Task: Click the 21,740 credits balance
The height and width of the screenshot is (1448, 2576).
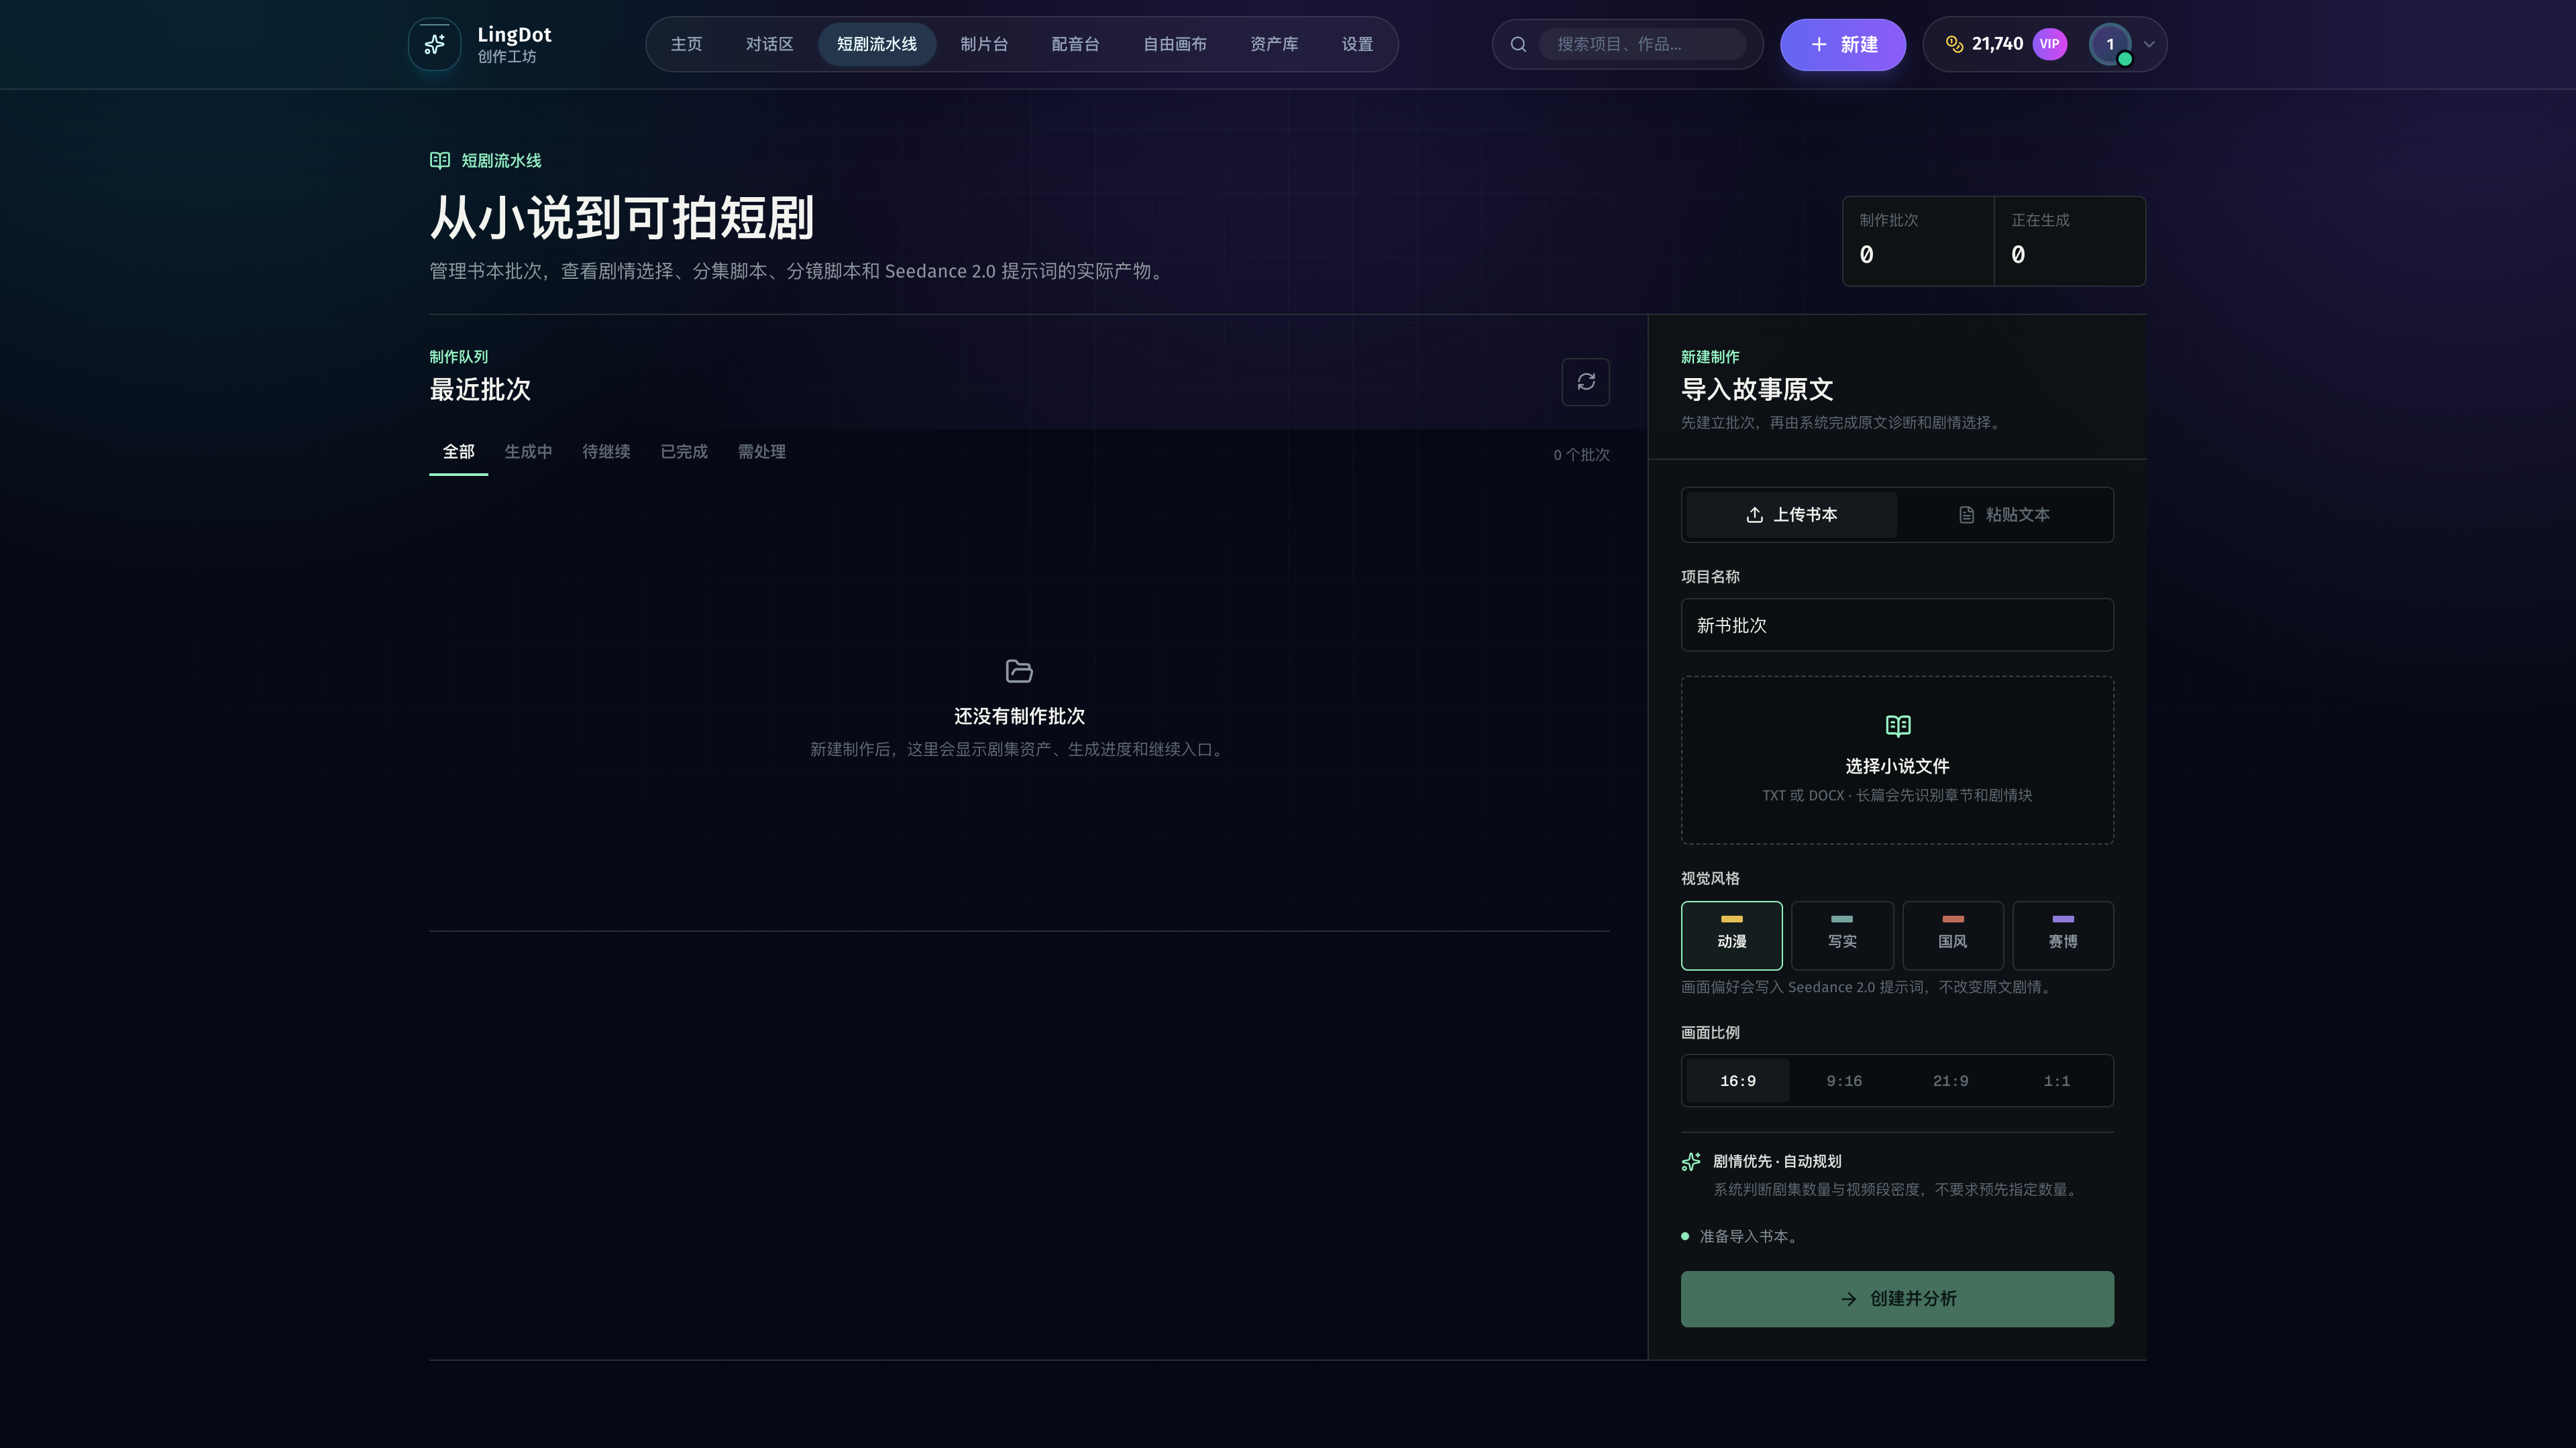Action: coord(1997,44)
